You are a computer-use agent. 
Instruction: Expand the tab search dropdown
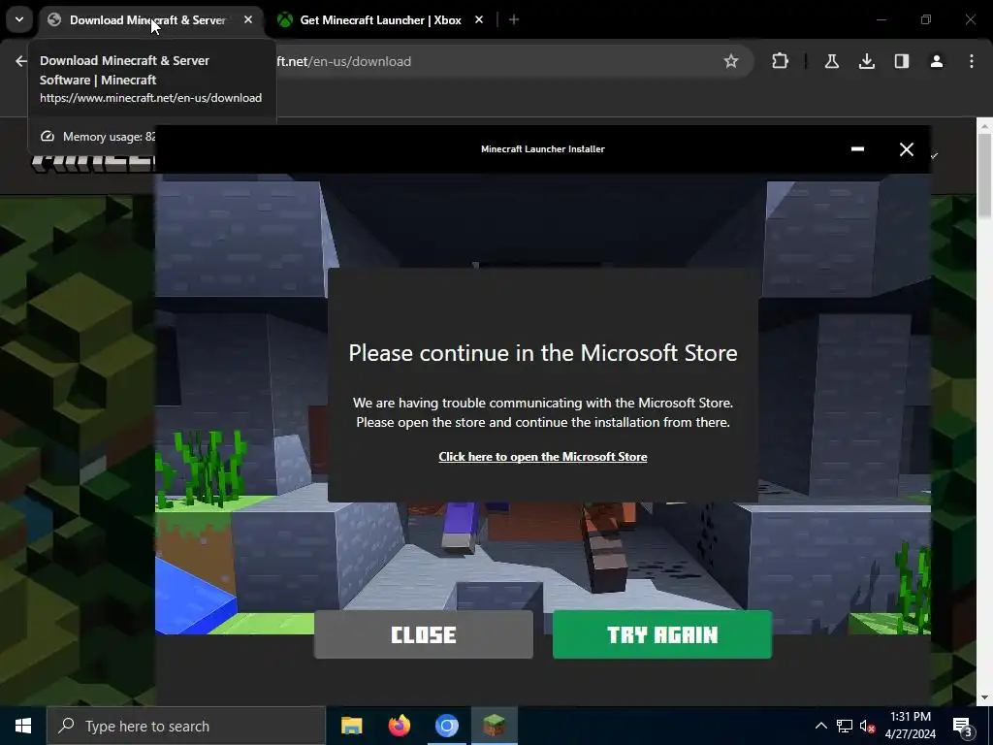(19, 19)
